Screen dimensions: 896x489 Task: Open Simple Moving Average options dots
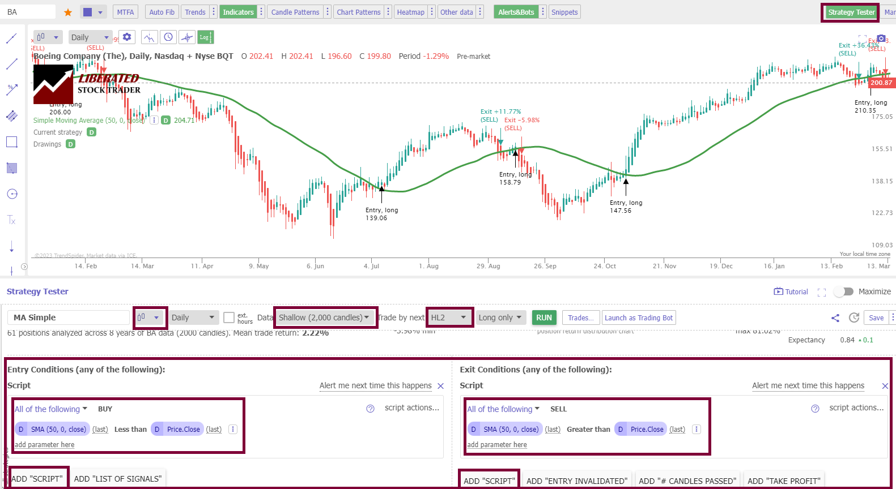pyautogui.click(x=154, y=120)
